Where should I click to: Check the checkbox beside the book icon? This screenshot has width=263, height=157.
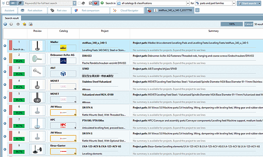pos(79,3)
